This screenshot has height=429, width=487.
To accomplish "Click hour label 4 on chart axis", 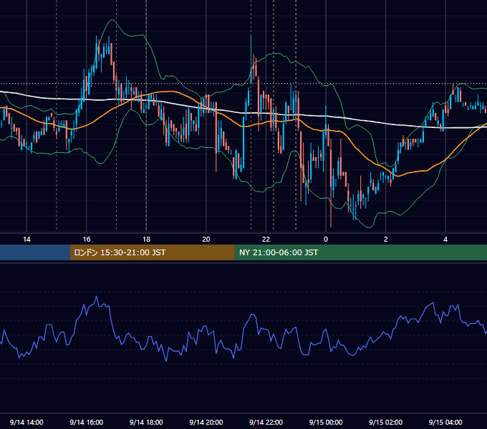I will [445, 240].
